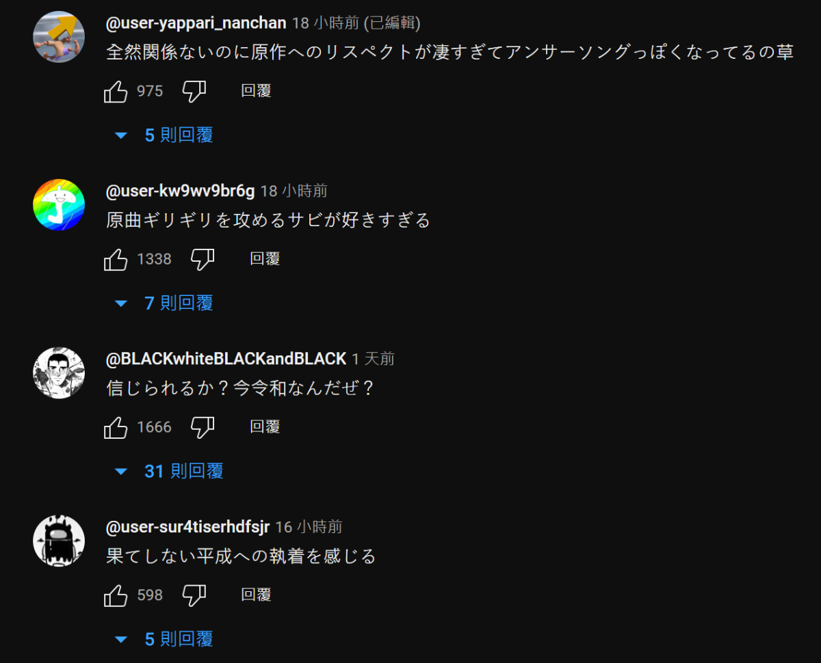This screenshot has height=663, width=821.
Task: Click the "16 小時前" comment timestamp
Action: click(309, 527)
